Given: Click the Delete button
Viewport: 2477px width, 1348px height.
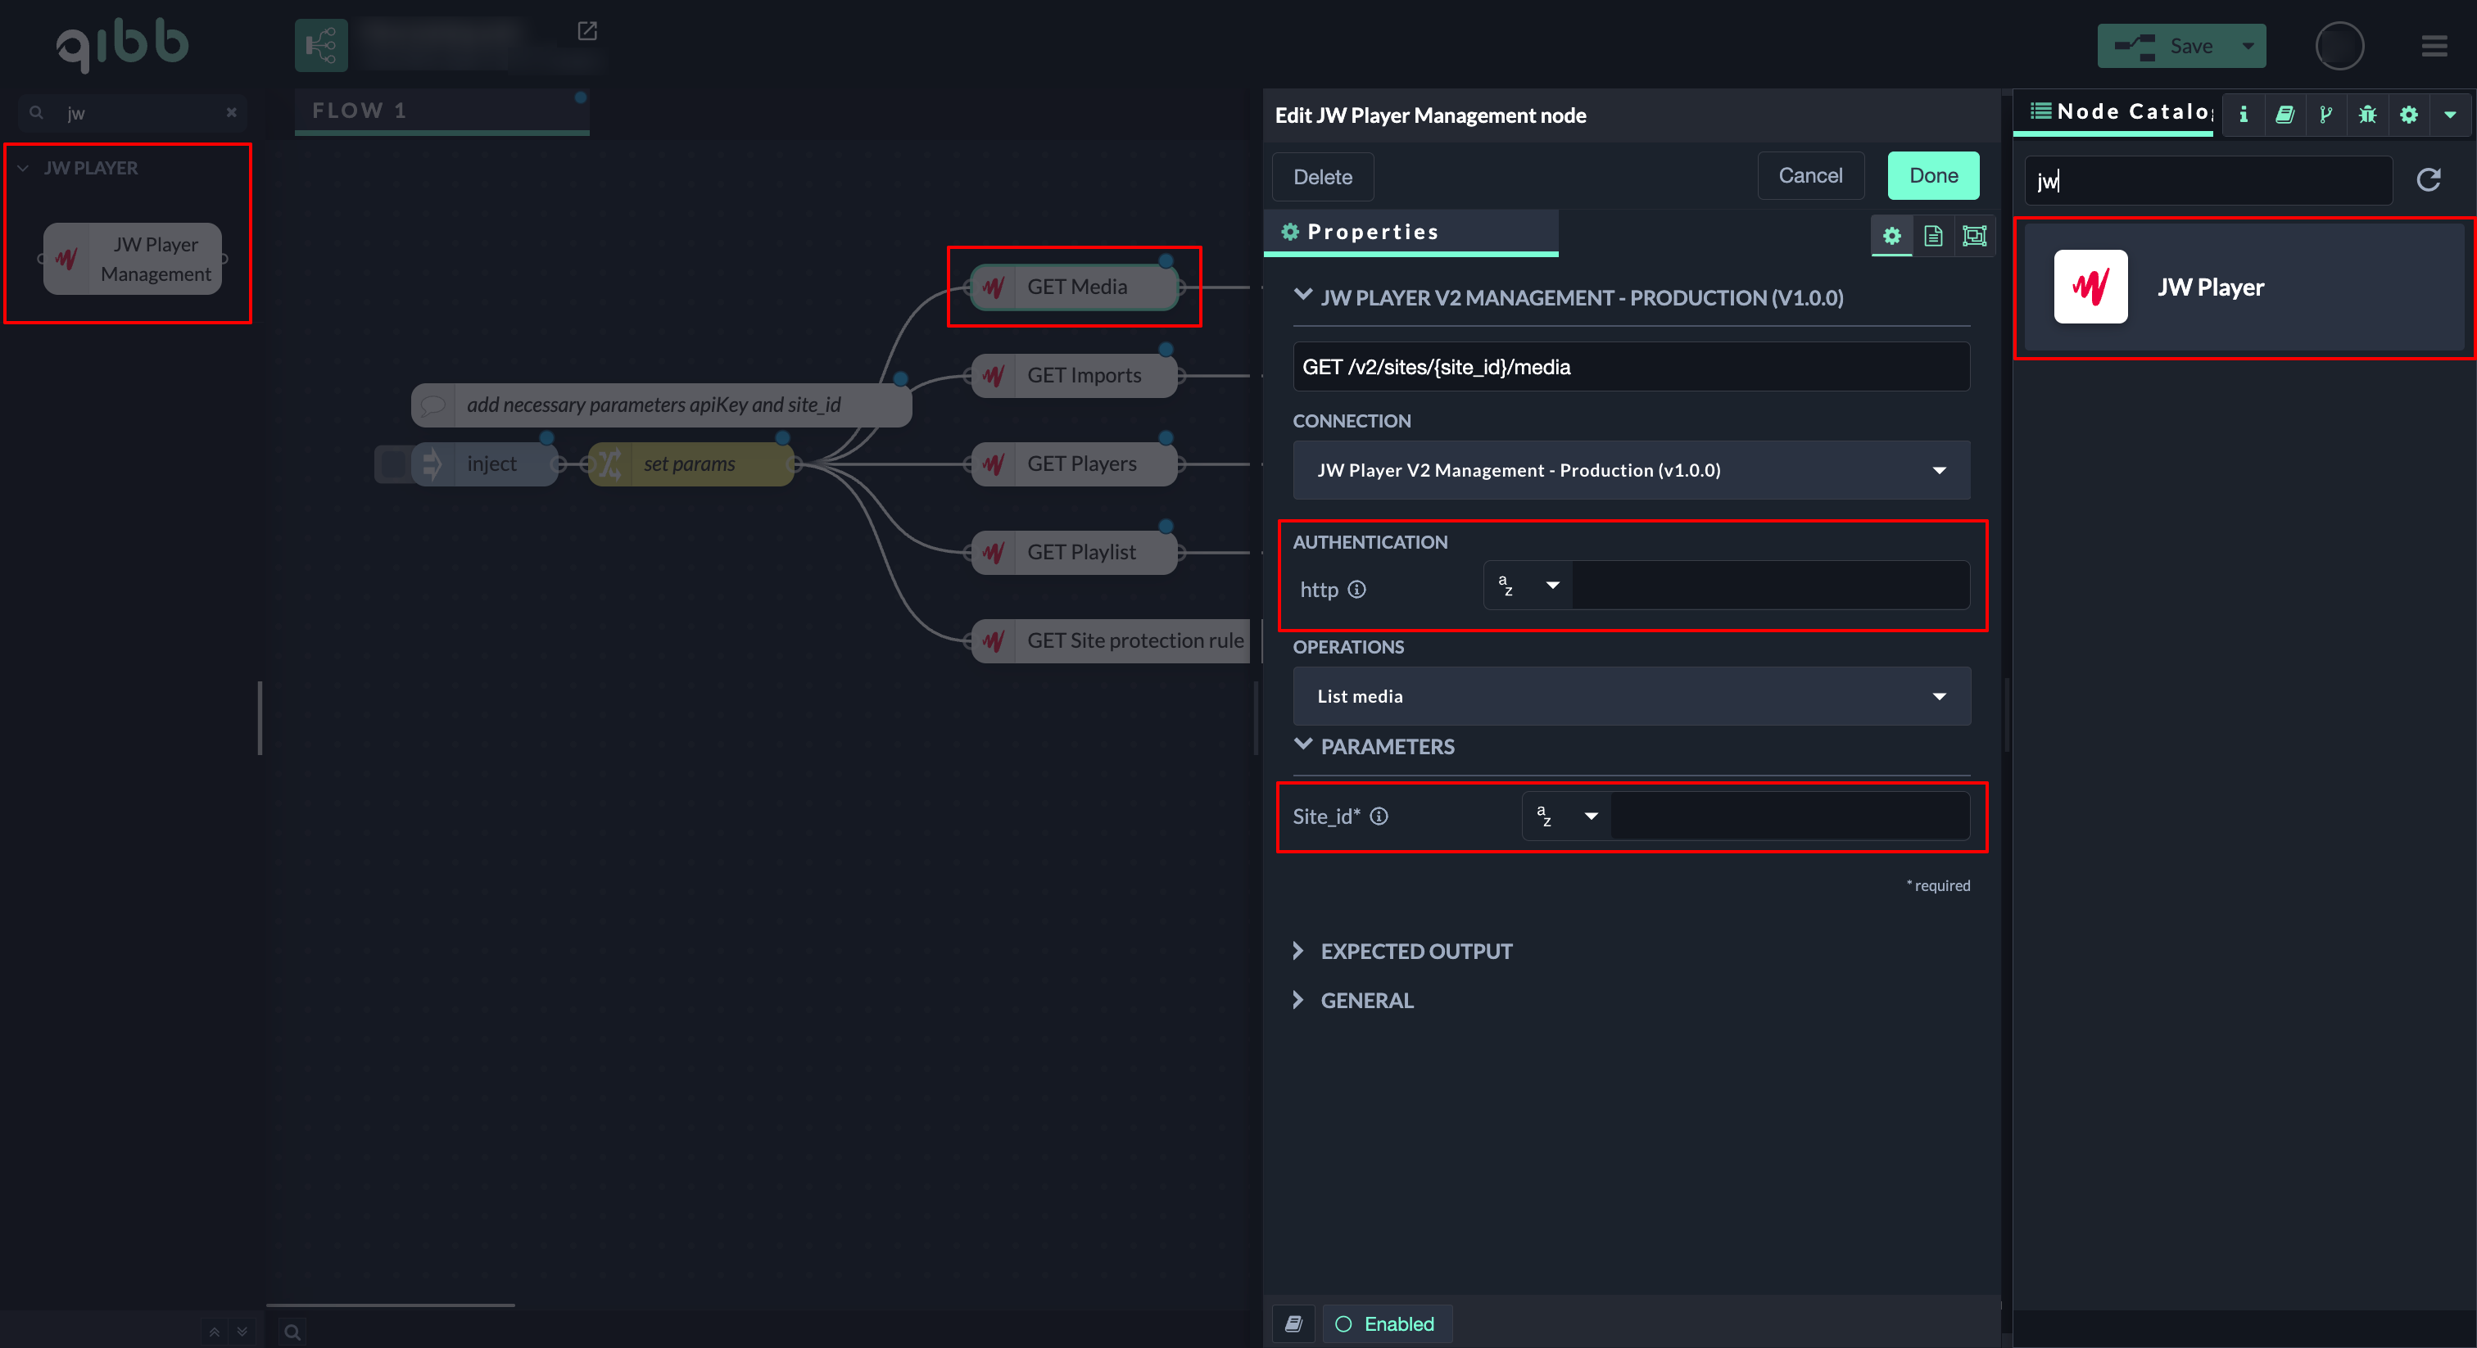Looking at the screenshot, I should click(1322, 177).
